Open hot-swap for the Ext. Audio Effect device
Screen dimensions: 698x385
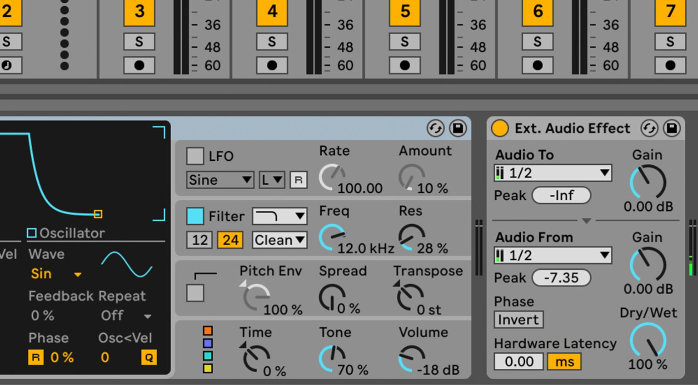point(649,128)
